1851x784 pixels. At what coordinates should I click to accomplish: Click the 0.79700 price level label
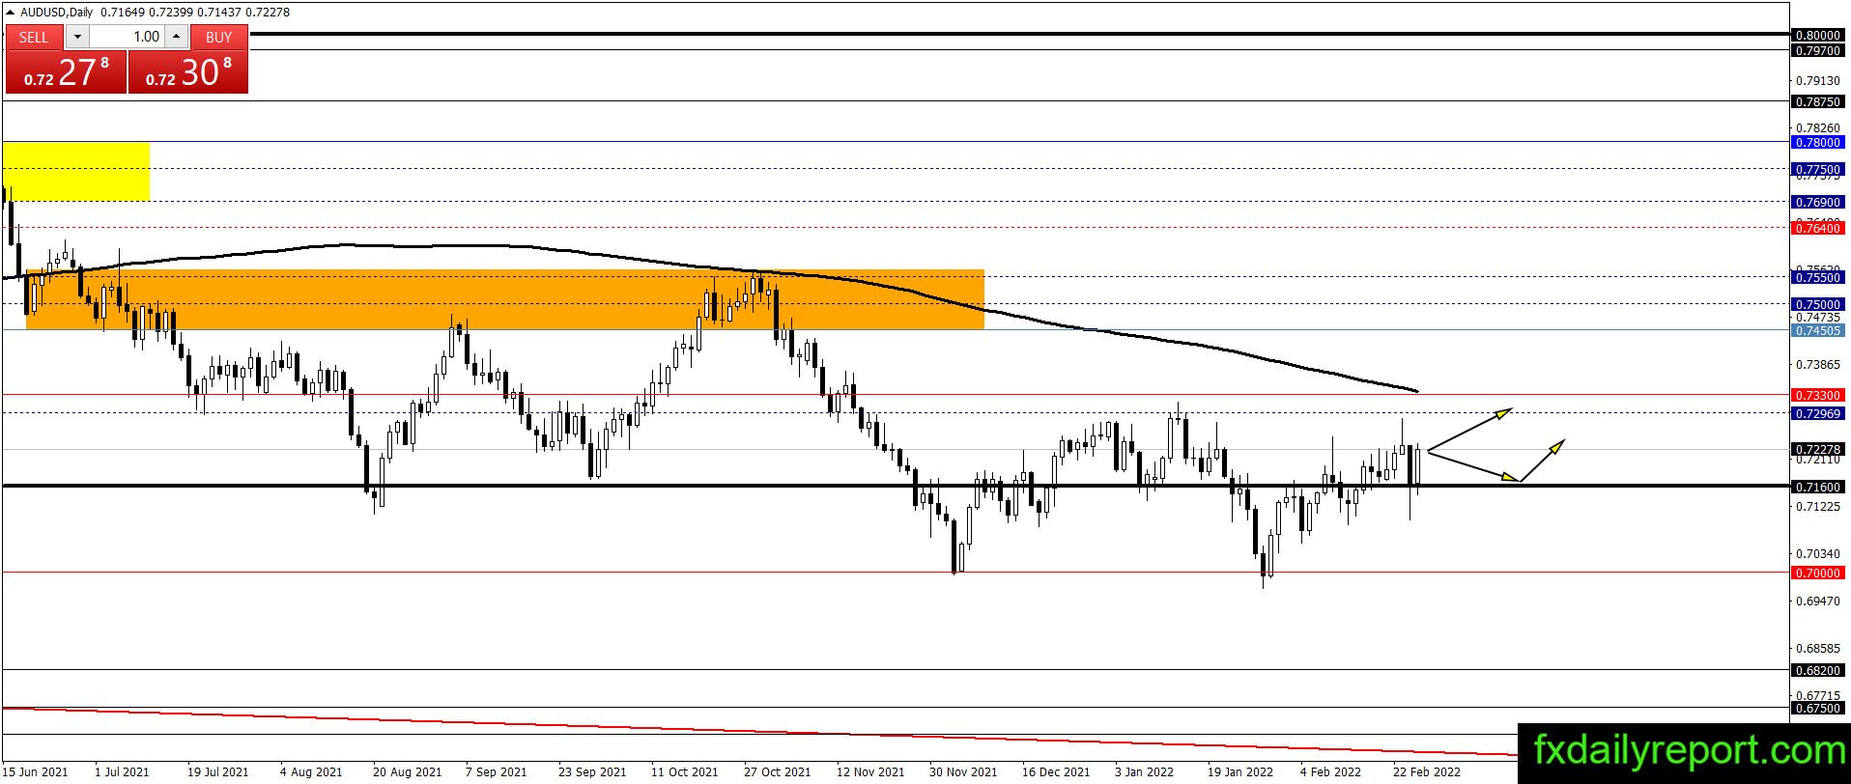click(1817, 50)
